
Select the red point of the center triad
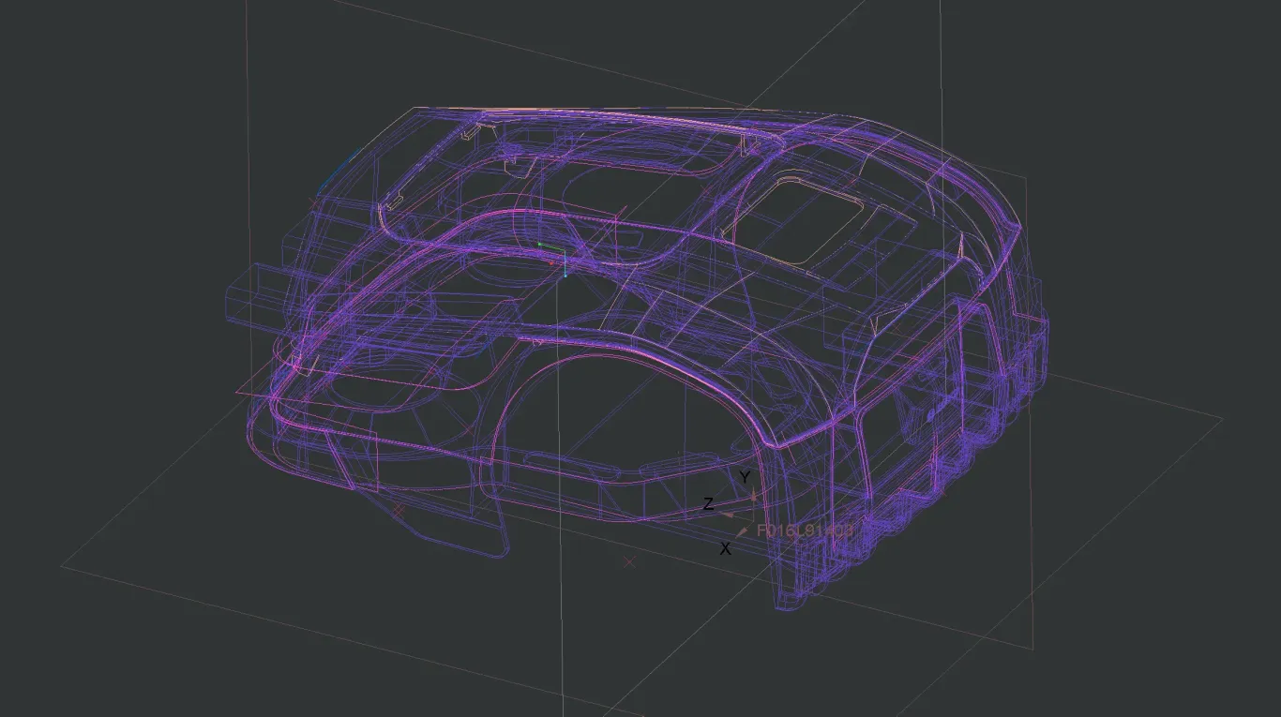[550, 262]
